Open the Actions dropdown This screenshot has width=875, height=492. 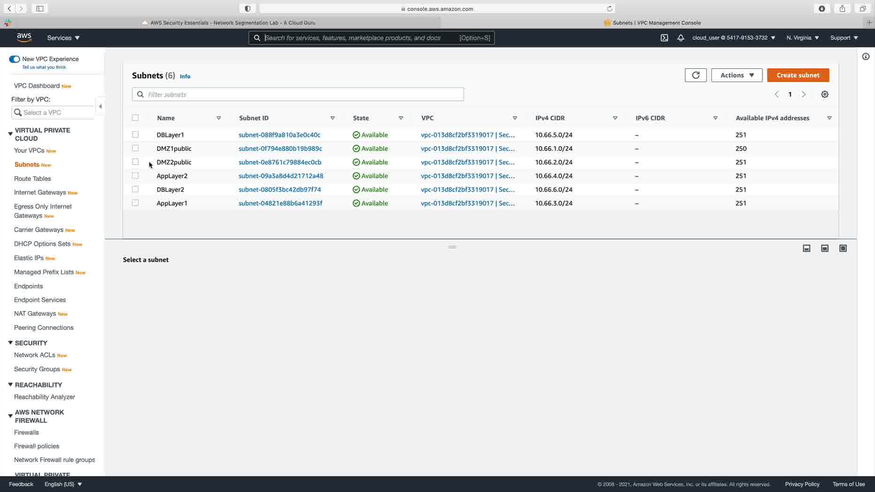pyautogui.click(x=737, y=75)
